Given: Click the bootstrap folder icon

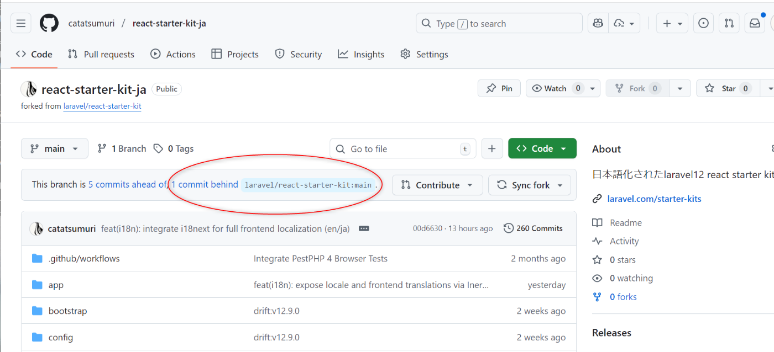Looking at the screenshot, I should coord(37,311).
